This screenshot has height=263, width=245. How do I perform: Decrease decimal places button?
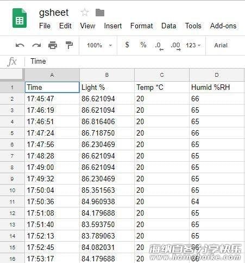click(x=159, y=46)
